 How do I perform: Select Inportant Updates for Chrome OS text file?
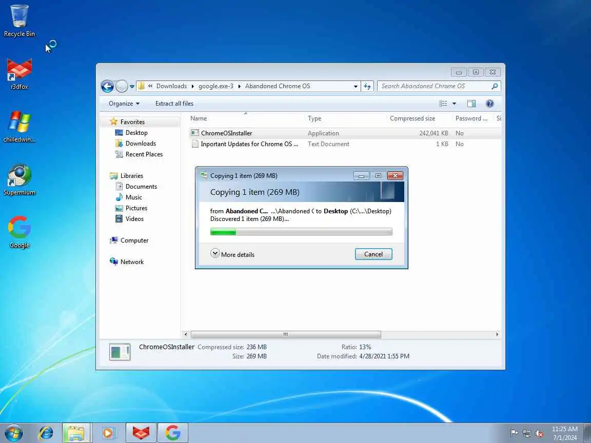(x=345, y=144)
